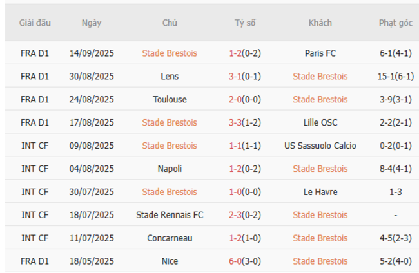Click the 6-0(3-0) match score
419x273 pixels.
[x=245, y=261]
